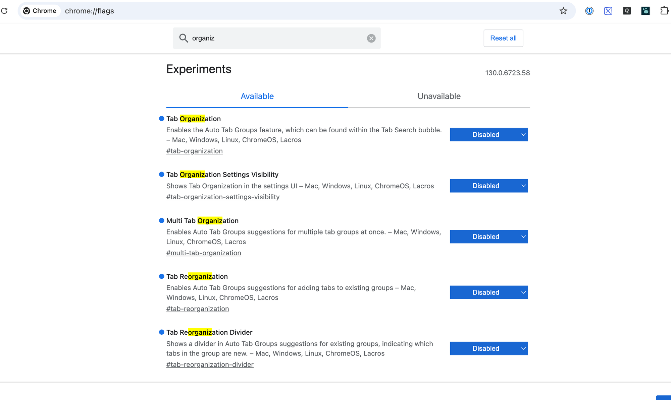Click the blue X box extension icon
The image size is (671, 400).
[x=608, y=11]
